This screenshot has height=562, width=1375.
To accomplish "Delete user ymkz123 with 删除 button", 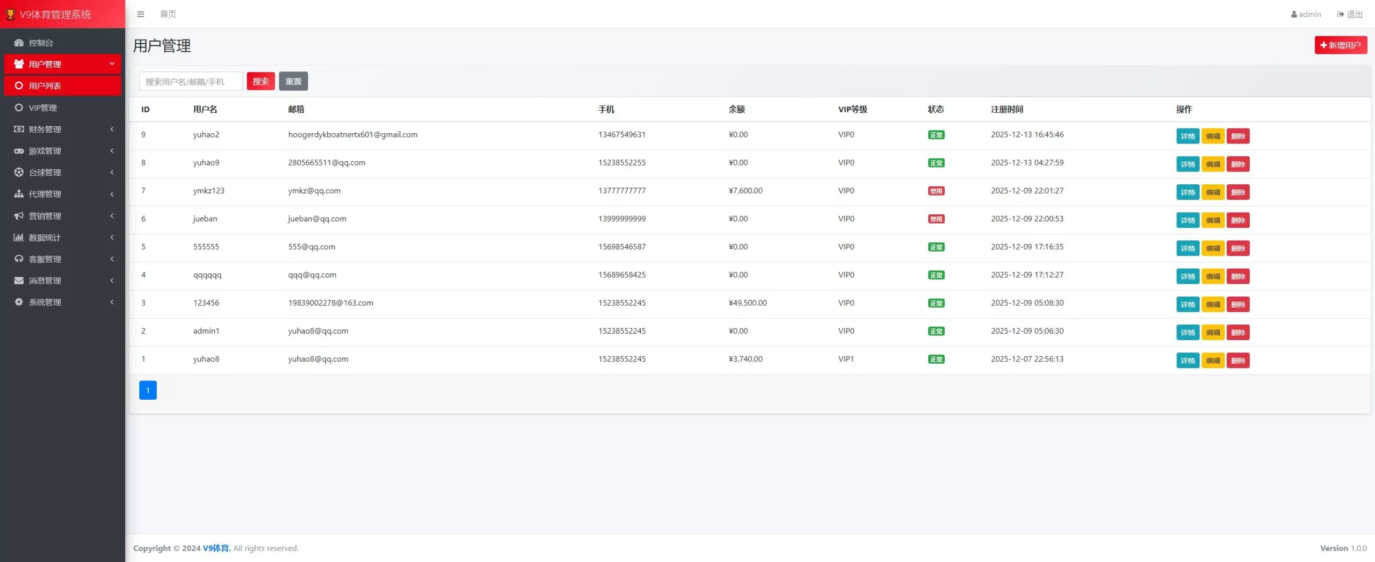I will tap(1238, 192).
